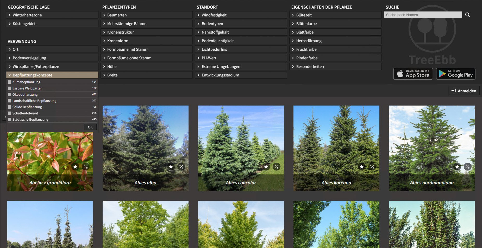Image resolution: width=482 pixels, height=248 pixels.
Task: Toggle the Schattentolerant checkbox
Action: [10, 113]
